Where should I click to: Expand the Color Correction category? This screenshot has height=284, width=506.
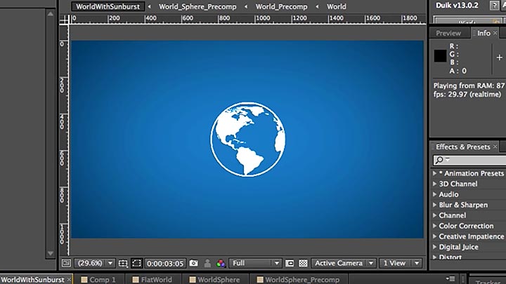coord(435,226)
